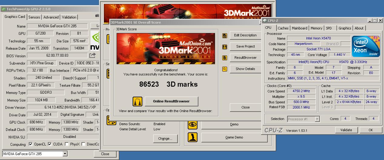Switch to the Sensors tab in GPU-Z
Image resolution: width=384 pixels, height=160 pixels.
pyautogui.click(x=34, y=17)
